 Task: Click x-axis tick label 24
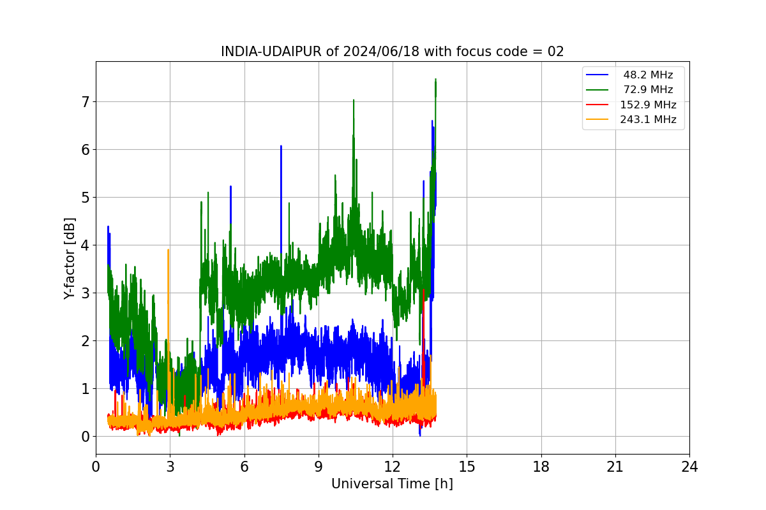[689, 467]
